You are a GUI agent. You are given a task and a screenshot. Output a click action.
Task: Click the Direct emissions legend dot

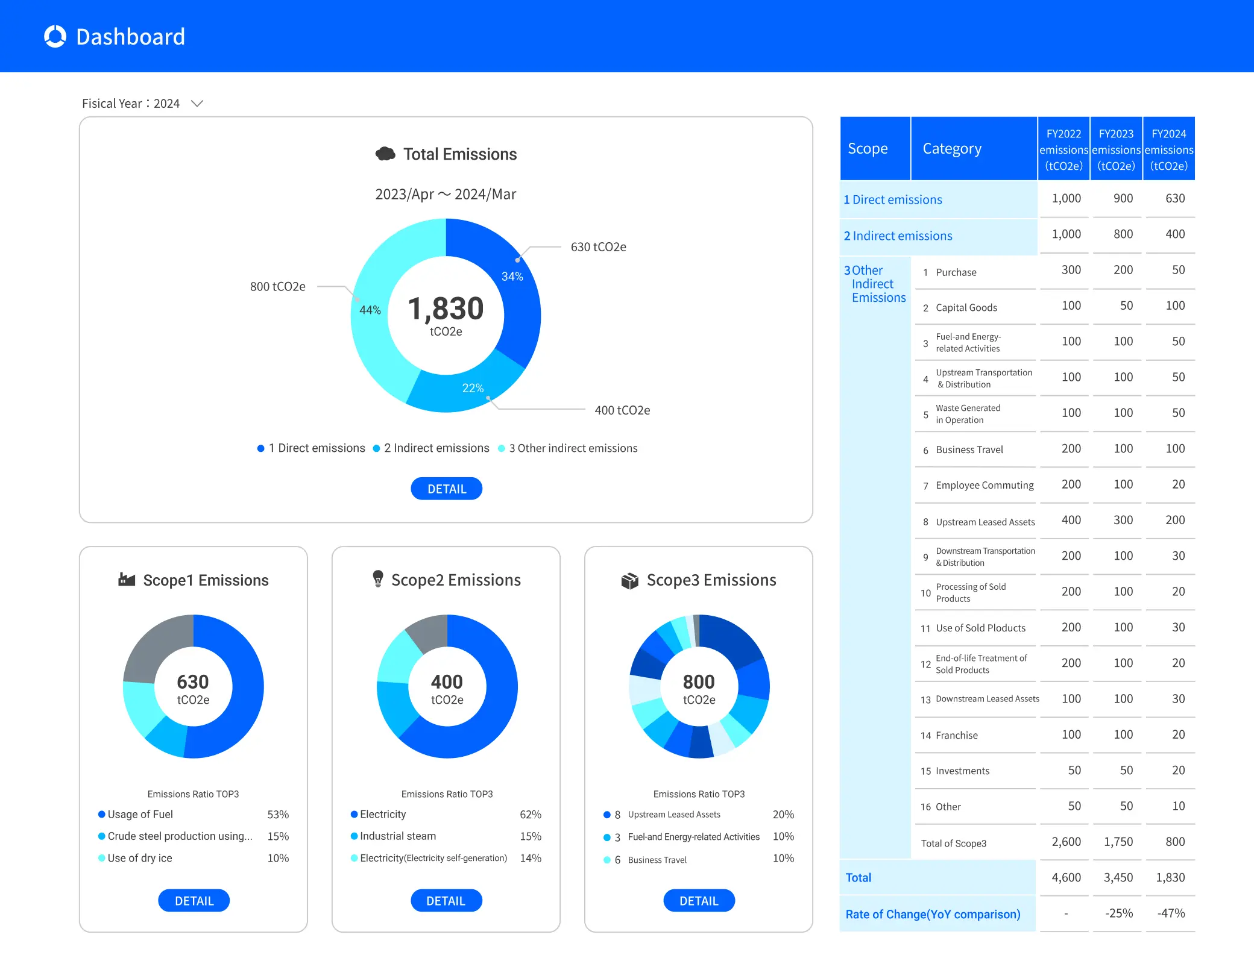coord(260,448)
